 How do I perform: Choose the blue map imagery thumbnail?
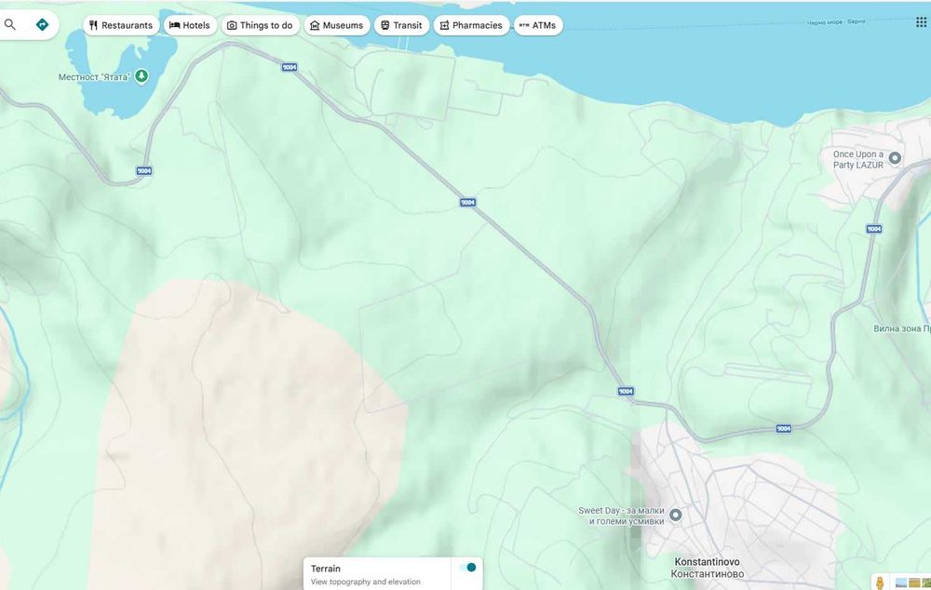tap(901, 583)
